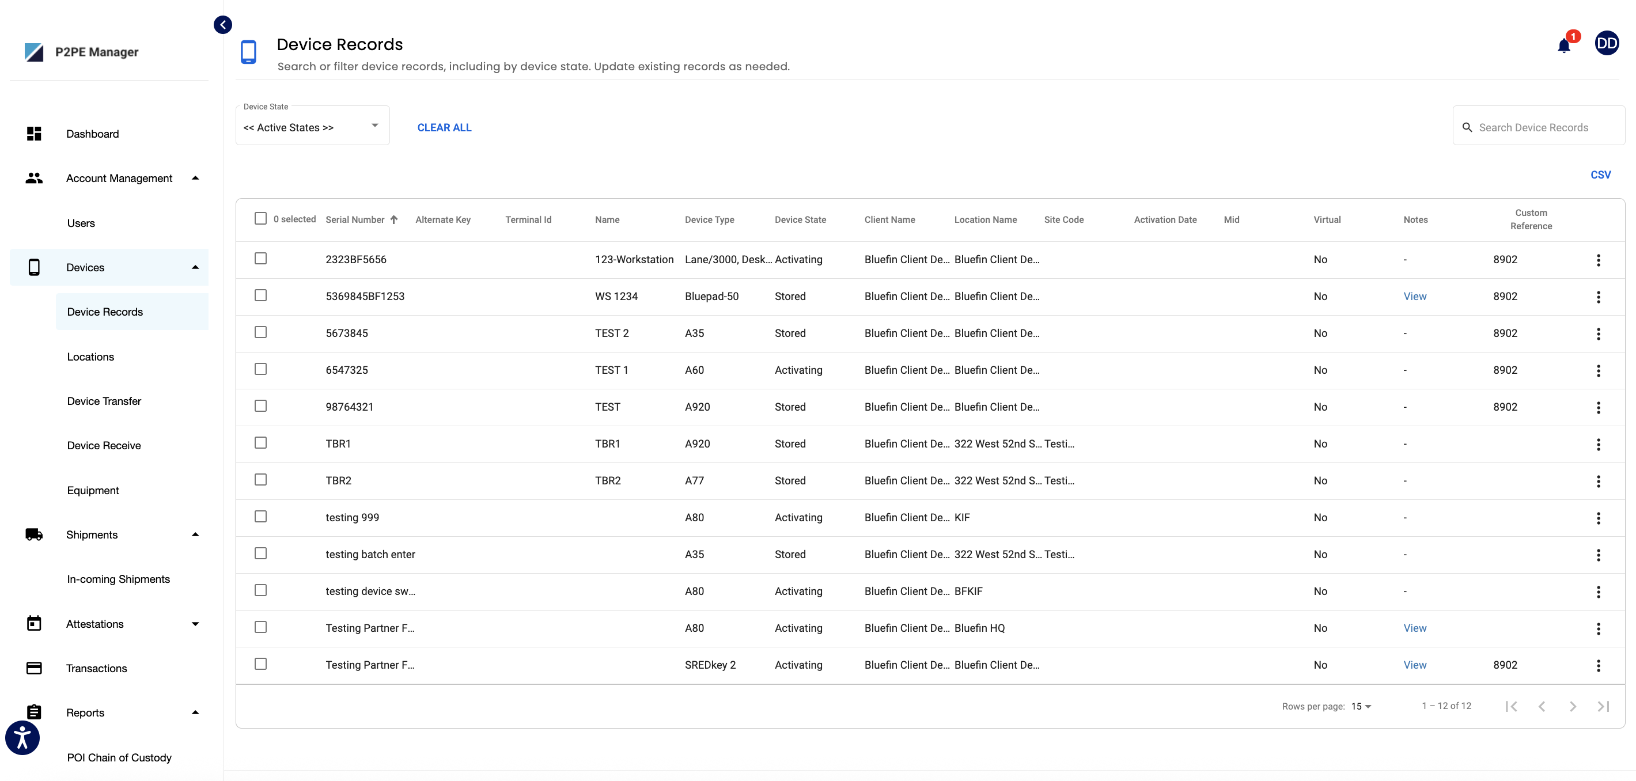Open row actions for testing 999
The width and height of the screenshot is (1636, 781).
tap(1599, 517)
